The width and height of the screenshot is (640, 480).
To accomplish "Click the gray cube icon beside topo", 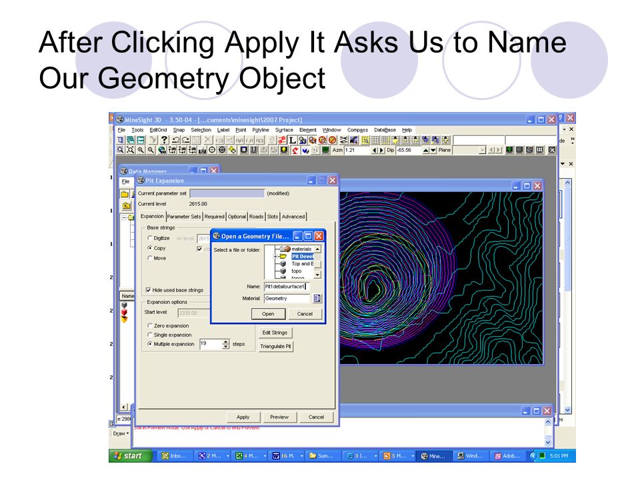I will [283, 271].
